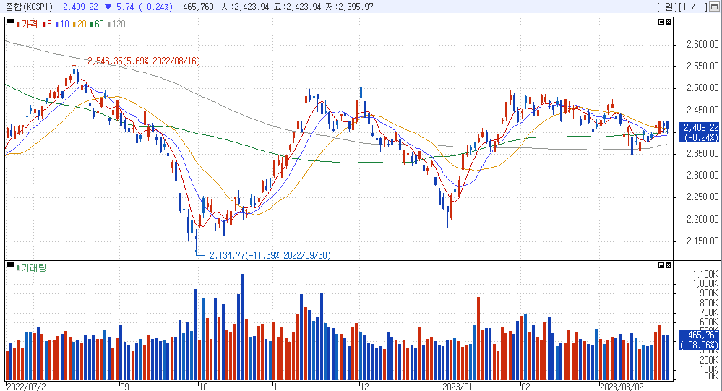722x391 pixels.
Task: Click the 11 month marker on time axis
Action: (277, 387)
